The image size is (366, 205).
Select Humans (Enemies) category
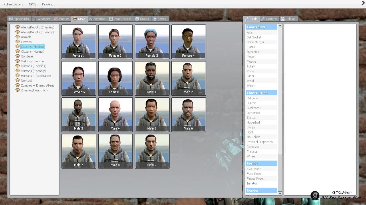click(33, 66)
